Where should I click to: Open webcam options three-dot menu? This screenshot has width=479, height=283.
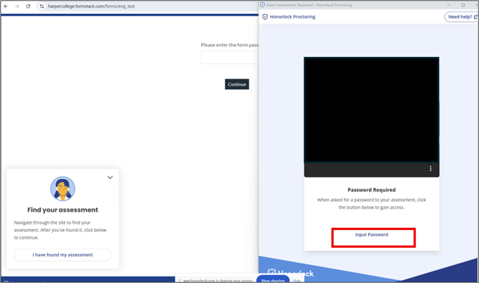[430, 169]
